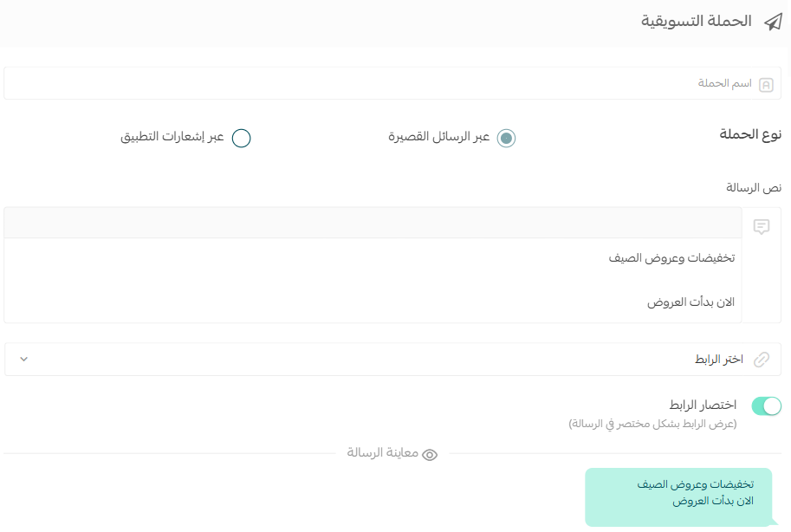
Task: Expand the link chooser chevron arrow
Action: (x=23, y=360)
